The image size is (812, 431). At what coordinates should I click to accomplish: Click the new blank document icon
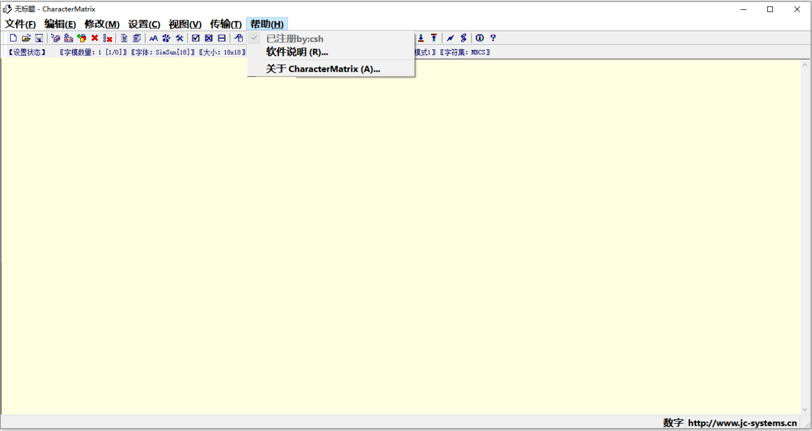[x=13, y=38]
